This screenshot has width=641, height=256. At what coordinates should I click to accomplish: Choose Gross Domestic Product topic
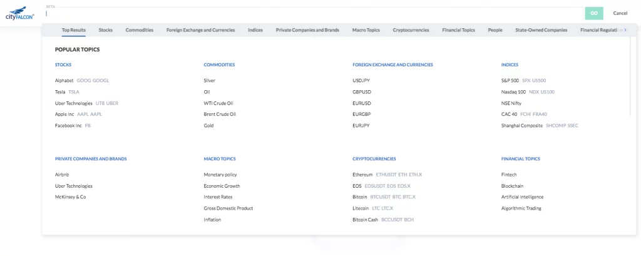[x=228, y=208]
